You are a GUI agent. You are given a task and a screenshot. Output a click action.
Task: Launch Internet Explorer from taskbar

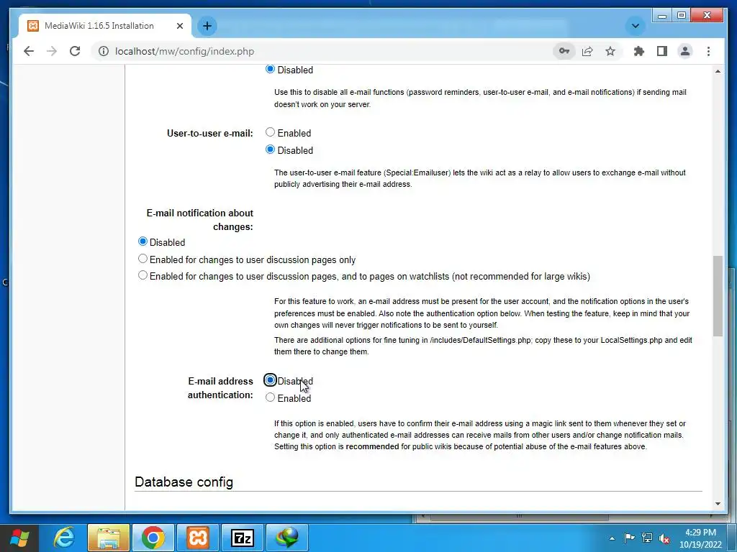click(x=63, y=538)
